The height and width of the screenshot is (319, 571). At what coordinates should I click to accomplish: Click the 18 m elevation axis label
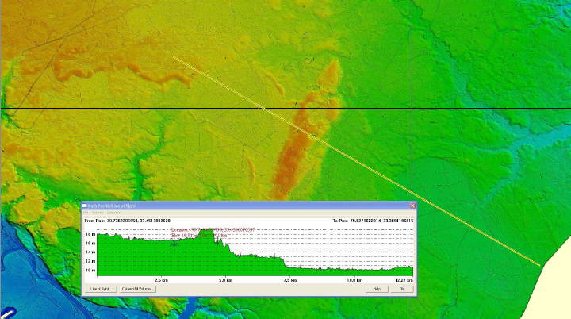point(90,235)
